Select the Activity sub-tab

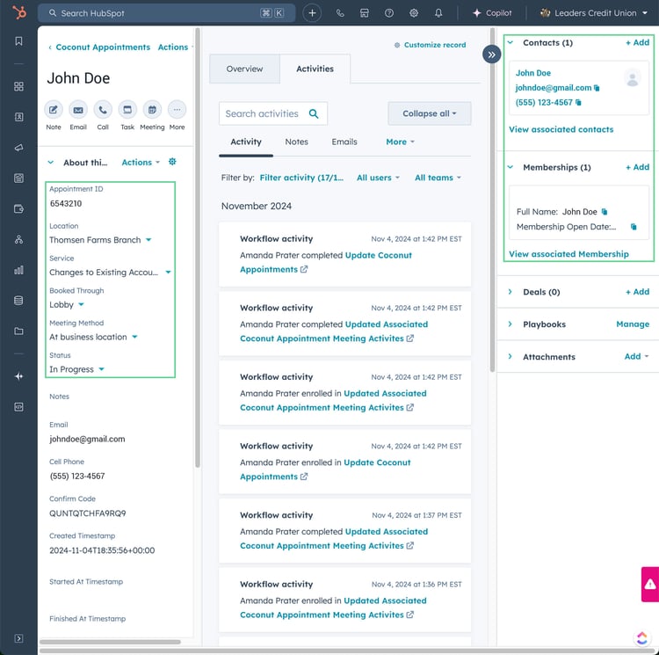click(246, 142)
